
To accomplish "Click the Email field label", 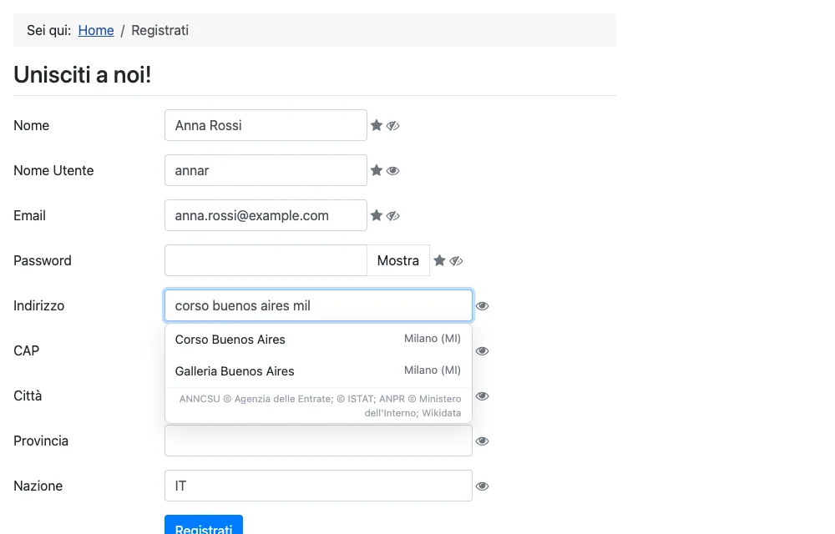I will (29, 215).
